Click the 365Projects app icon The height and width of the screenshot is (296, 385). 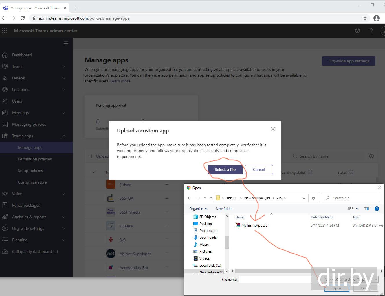click(x=111, y=212)
